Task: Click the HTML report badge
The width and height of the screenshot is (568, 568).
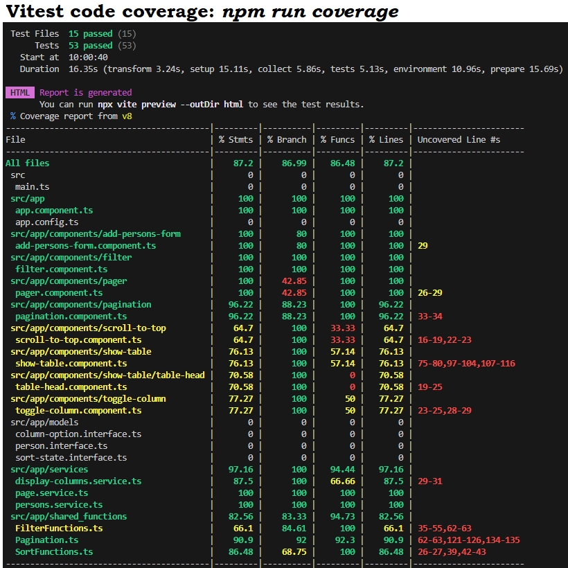Action: (x=19, y=92)
